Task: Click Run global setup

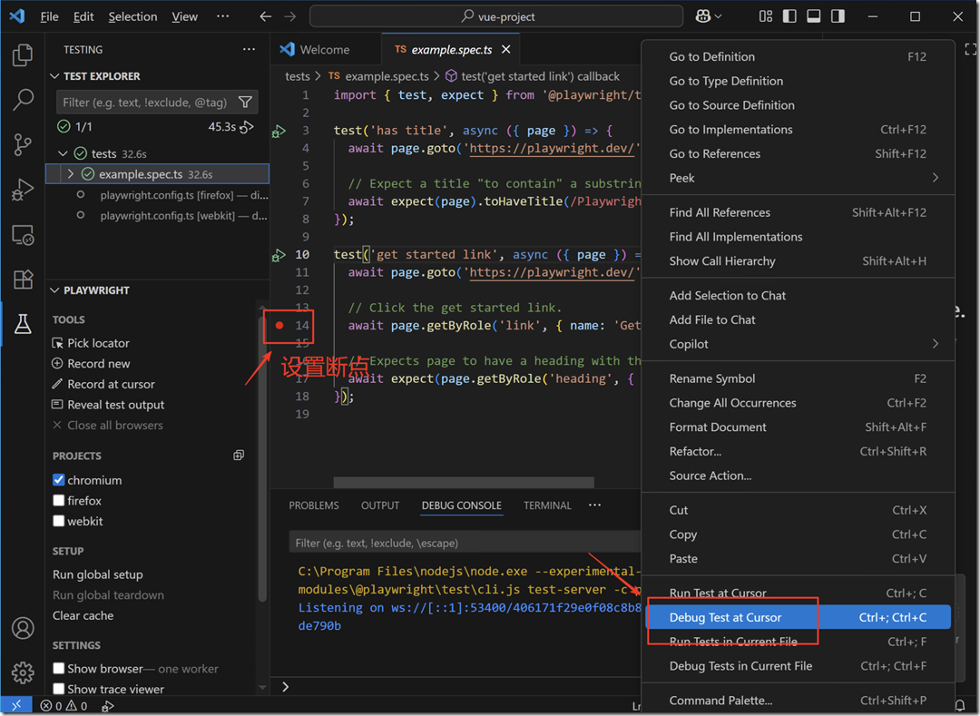Action: [97, 574]
